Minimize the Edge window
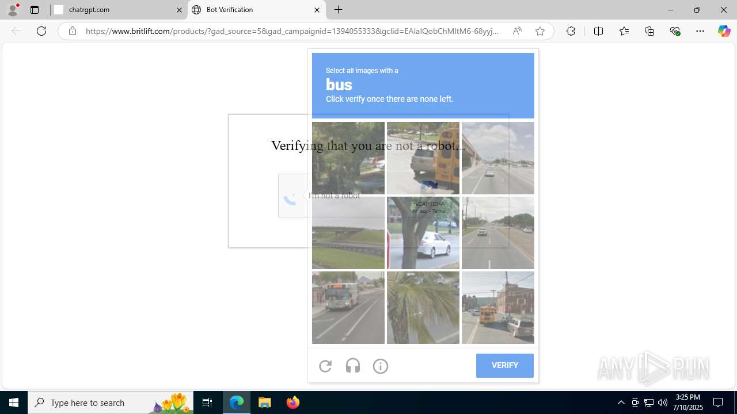The image size is (737, 414). (x=671, y=10)
